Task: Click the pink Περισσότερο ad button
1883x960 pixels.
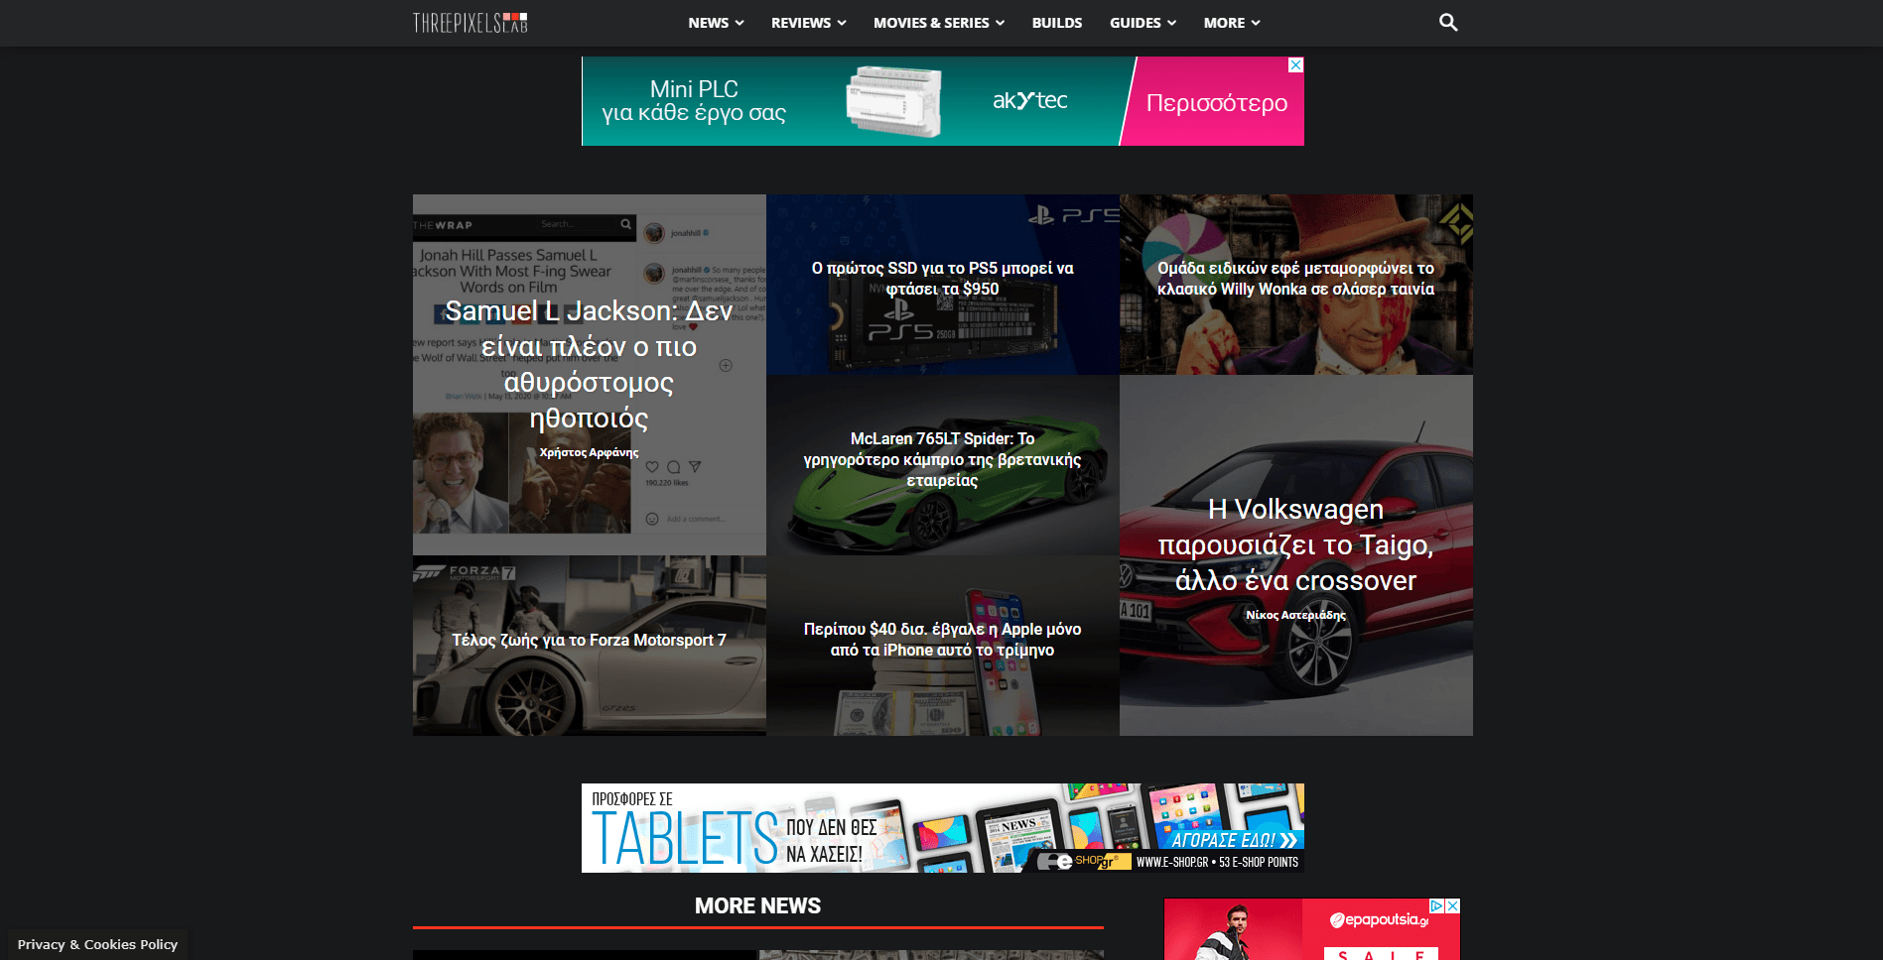Action: (x=1216, y=101)
